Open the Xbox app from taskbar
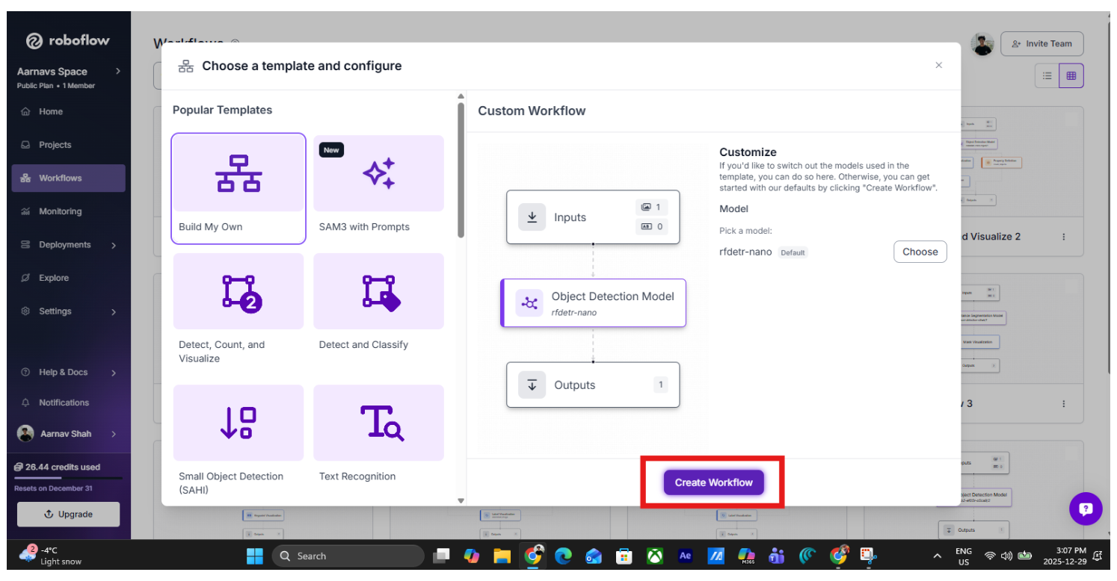This screenshot has width=1117, height=581. pos(655,556)
